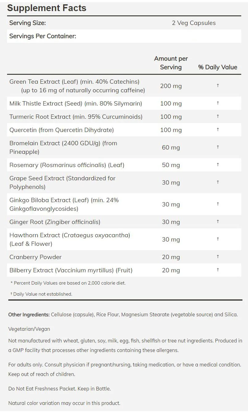Select the Milk Thistle Extract row
Image resolution: width=248 pixels, height=412 pixels.
tap(124, 103)
